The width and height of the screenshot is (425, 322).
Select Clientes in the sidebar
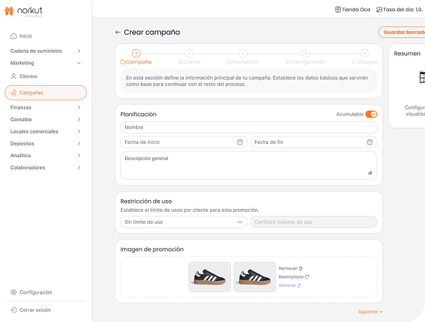click(x=28, y=76)
